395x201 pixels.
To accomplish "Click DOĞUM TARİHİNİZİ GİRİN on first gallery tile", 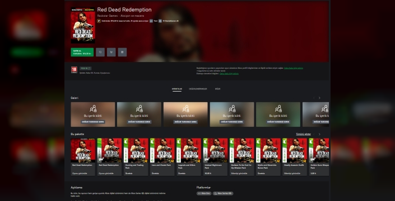I will 93,122.
